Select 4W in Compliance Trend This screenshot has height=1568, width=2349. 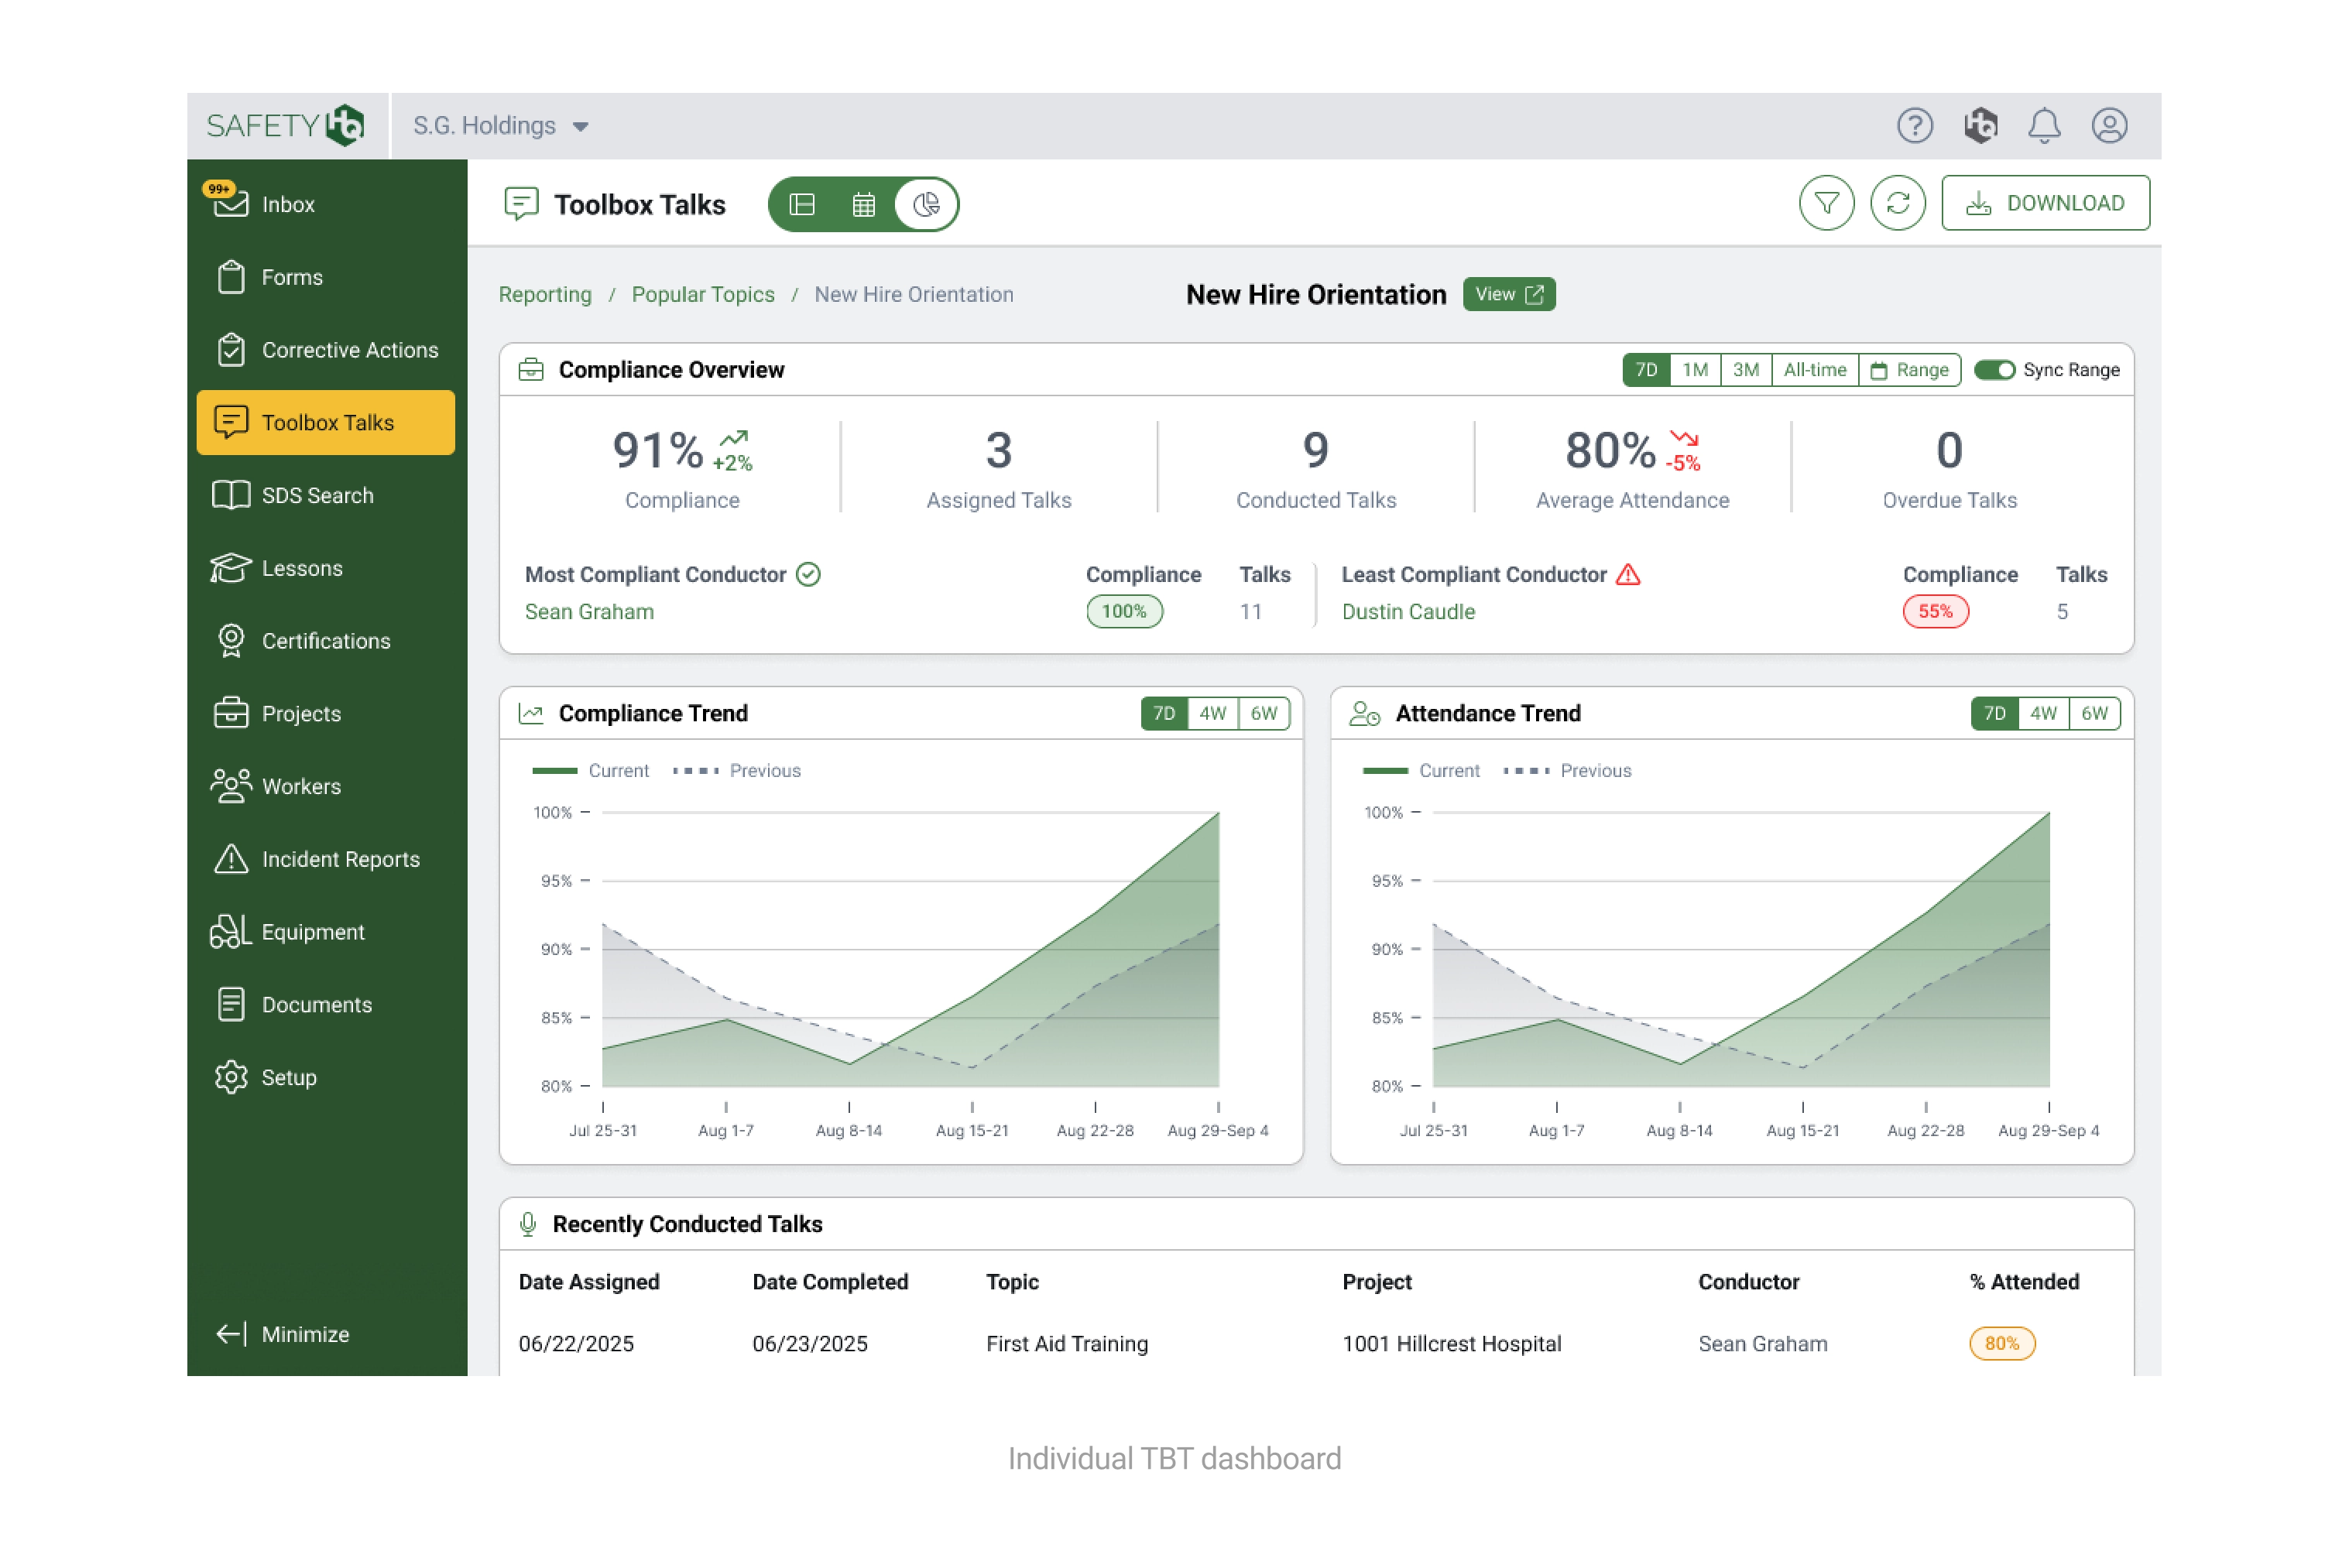pyautogui.click(x=1212, y=713)
